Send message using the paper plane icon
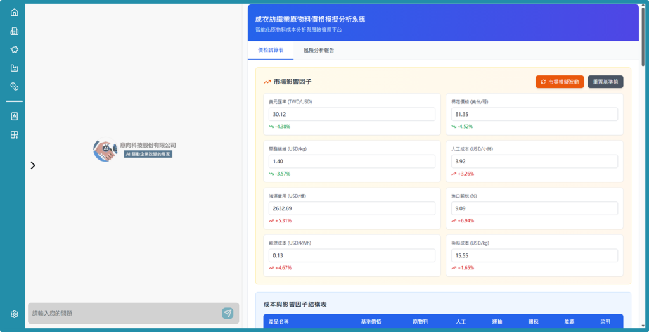 pos(228,313)
